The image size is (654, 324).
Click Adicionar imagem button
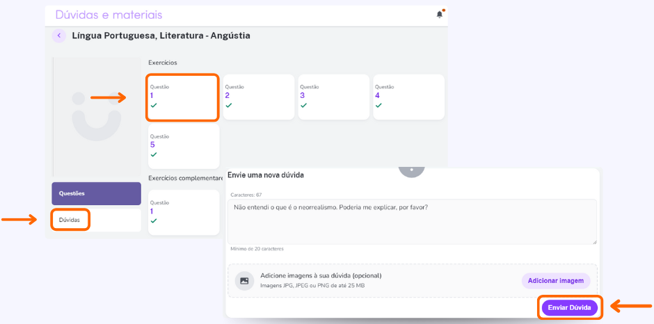point(556,281)
